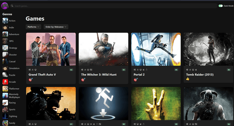Open the Racing genre text

(12, 103)
